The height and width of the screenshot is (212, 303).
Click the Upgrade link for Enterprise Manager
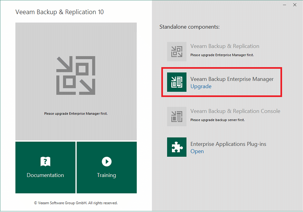pos(201,86)
